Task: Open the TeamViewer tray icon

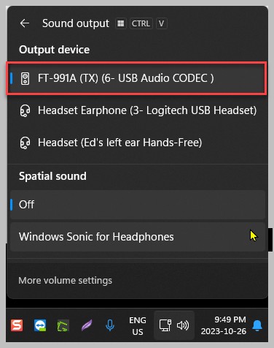Action: (x=40, y=325)
